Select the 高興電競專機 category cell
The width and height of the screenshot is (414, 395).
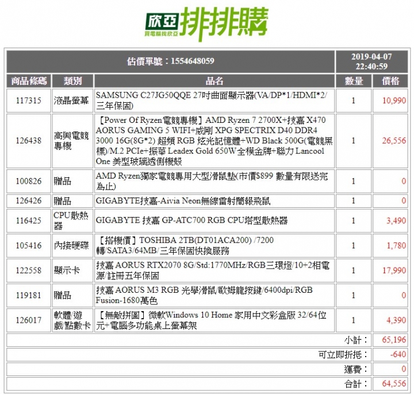(x=72, y=141)
